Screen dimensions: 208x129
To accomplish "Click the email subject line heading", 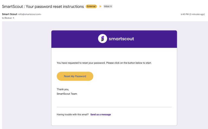I will pyautogui.click(x=43, y=7).
